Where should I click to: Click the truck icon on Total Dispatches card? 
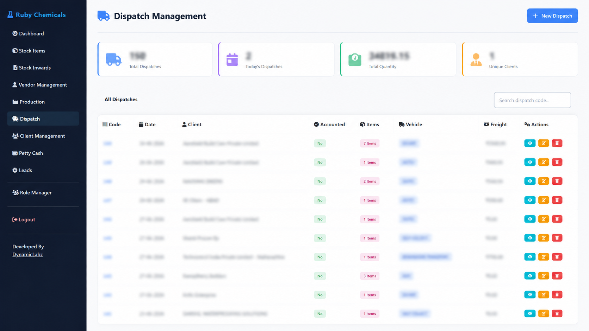[x=113, y=59]
